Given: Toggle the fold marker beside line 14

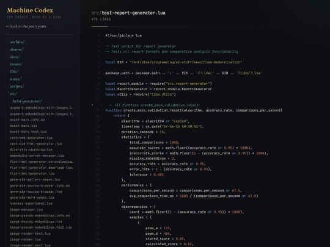Looking at the screenshot, I should (x=92, y=105).
